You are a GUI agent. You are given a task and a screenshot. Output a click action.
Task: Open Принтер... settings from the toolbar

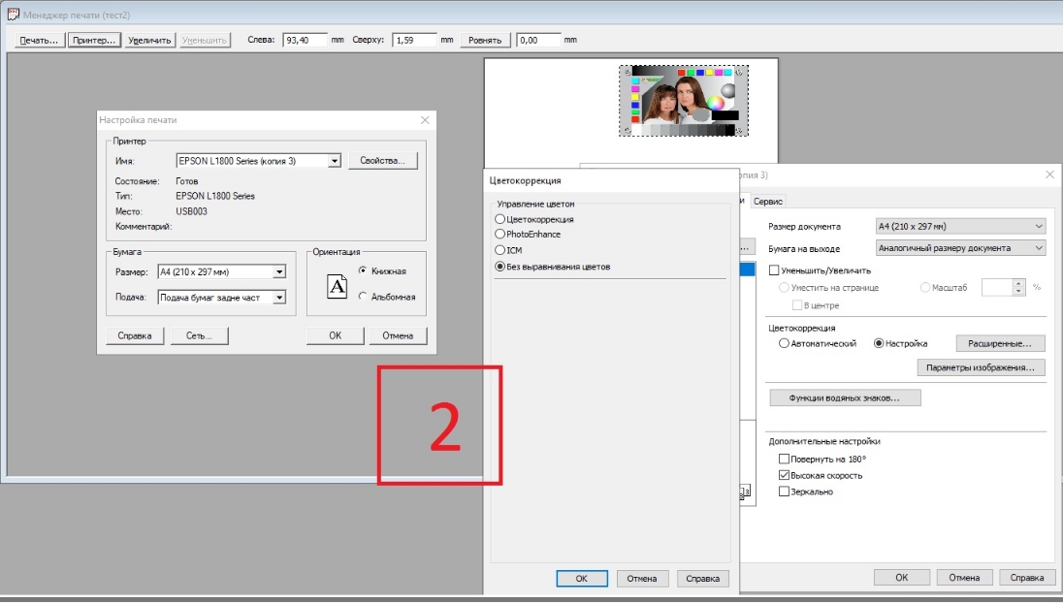point(94,40)
